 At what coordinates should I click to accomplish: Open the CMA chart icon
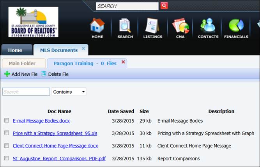pos(180,28)
